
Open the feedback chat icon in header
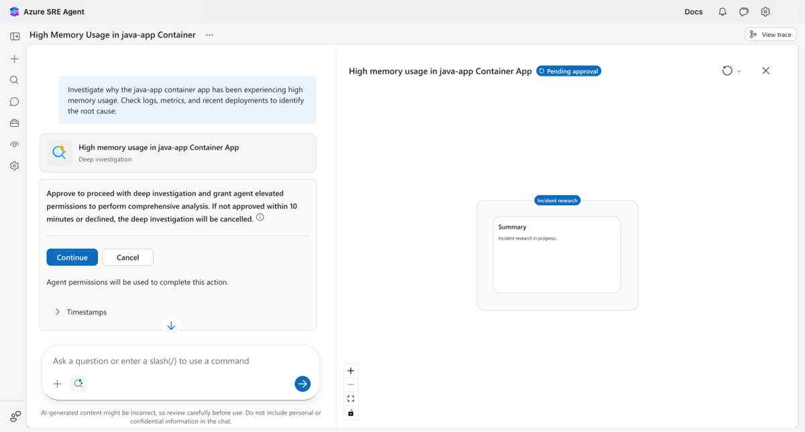744,11
